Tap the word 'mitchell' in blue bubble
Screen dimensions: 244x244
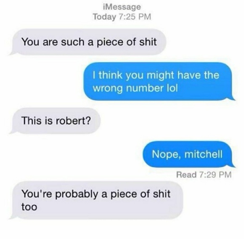[203, 154]
